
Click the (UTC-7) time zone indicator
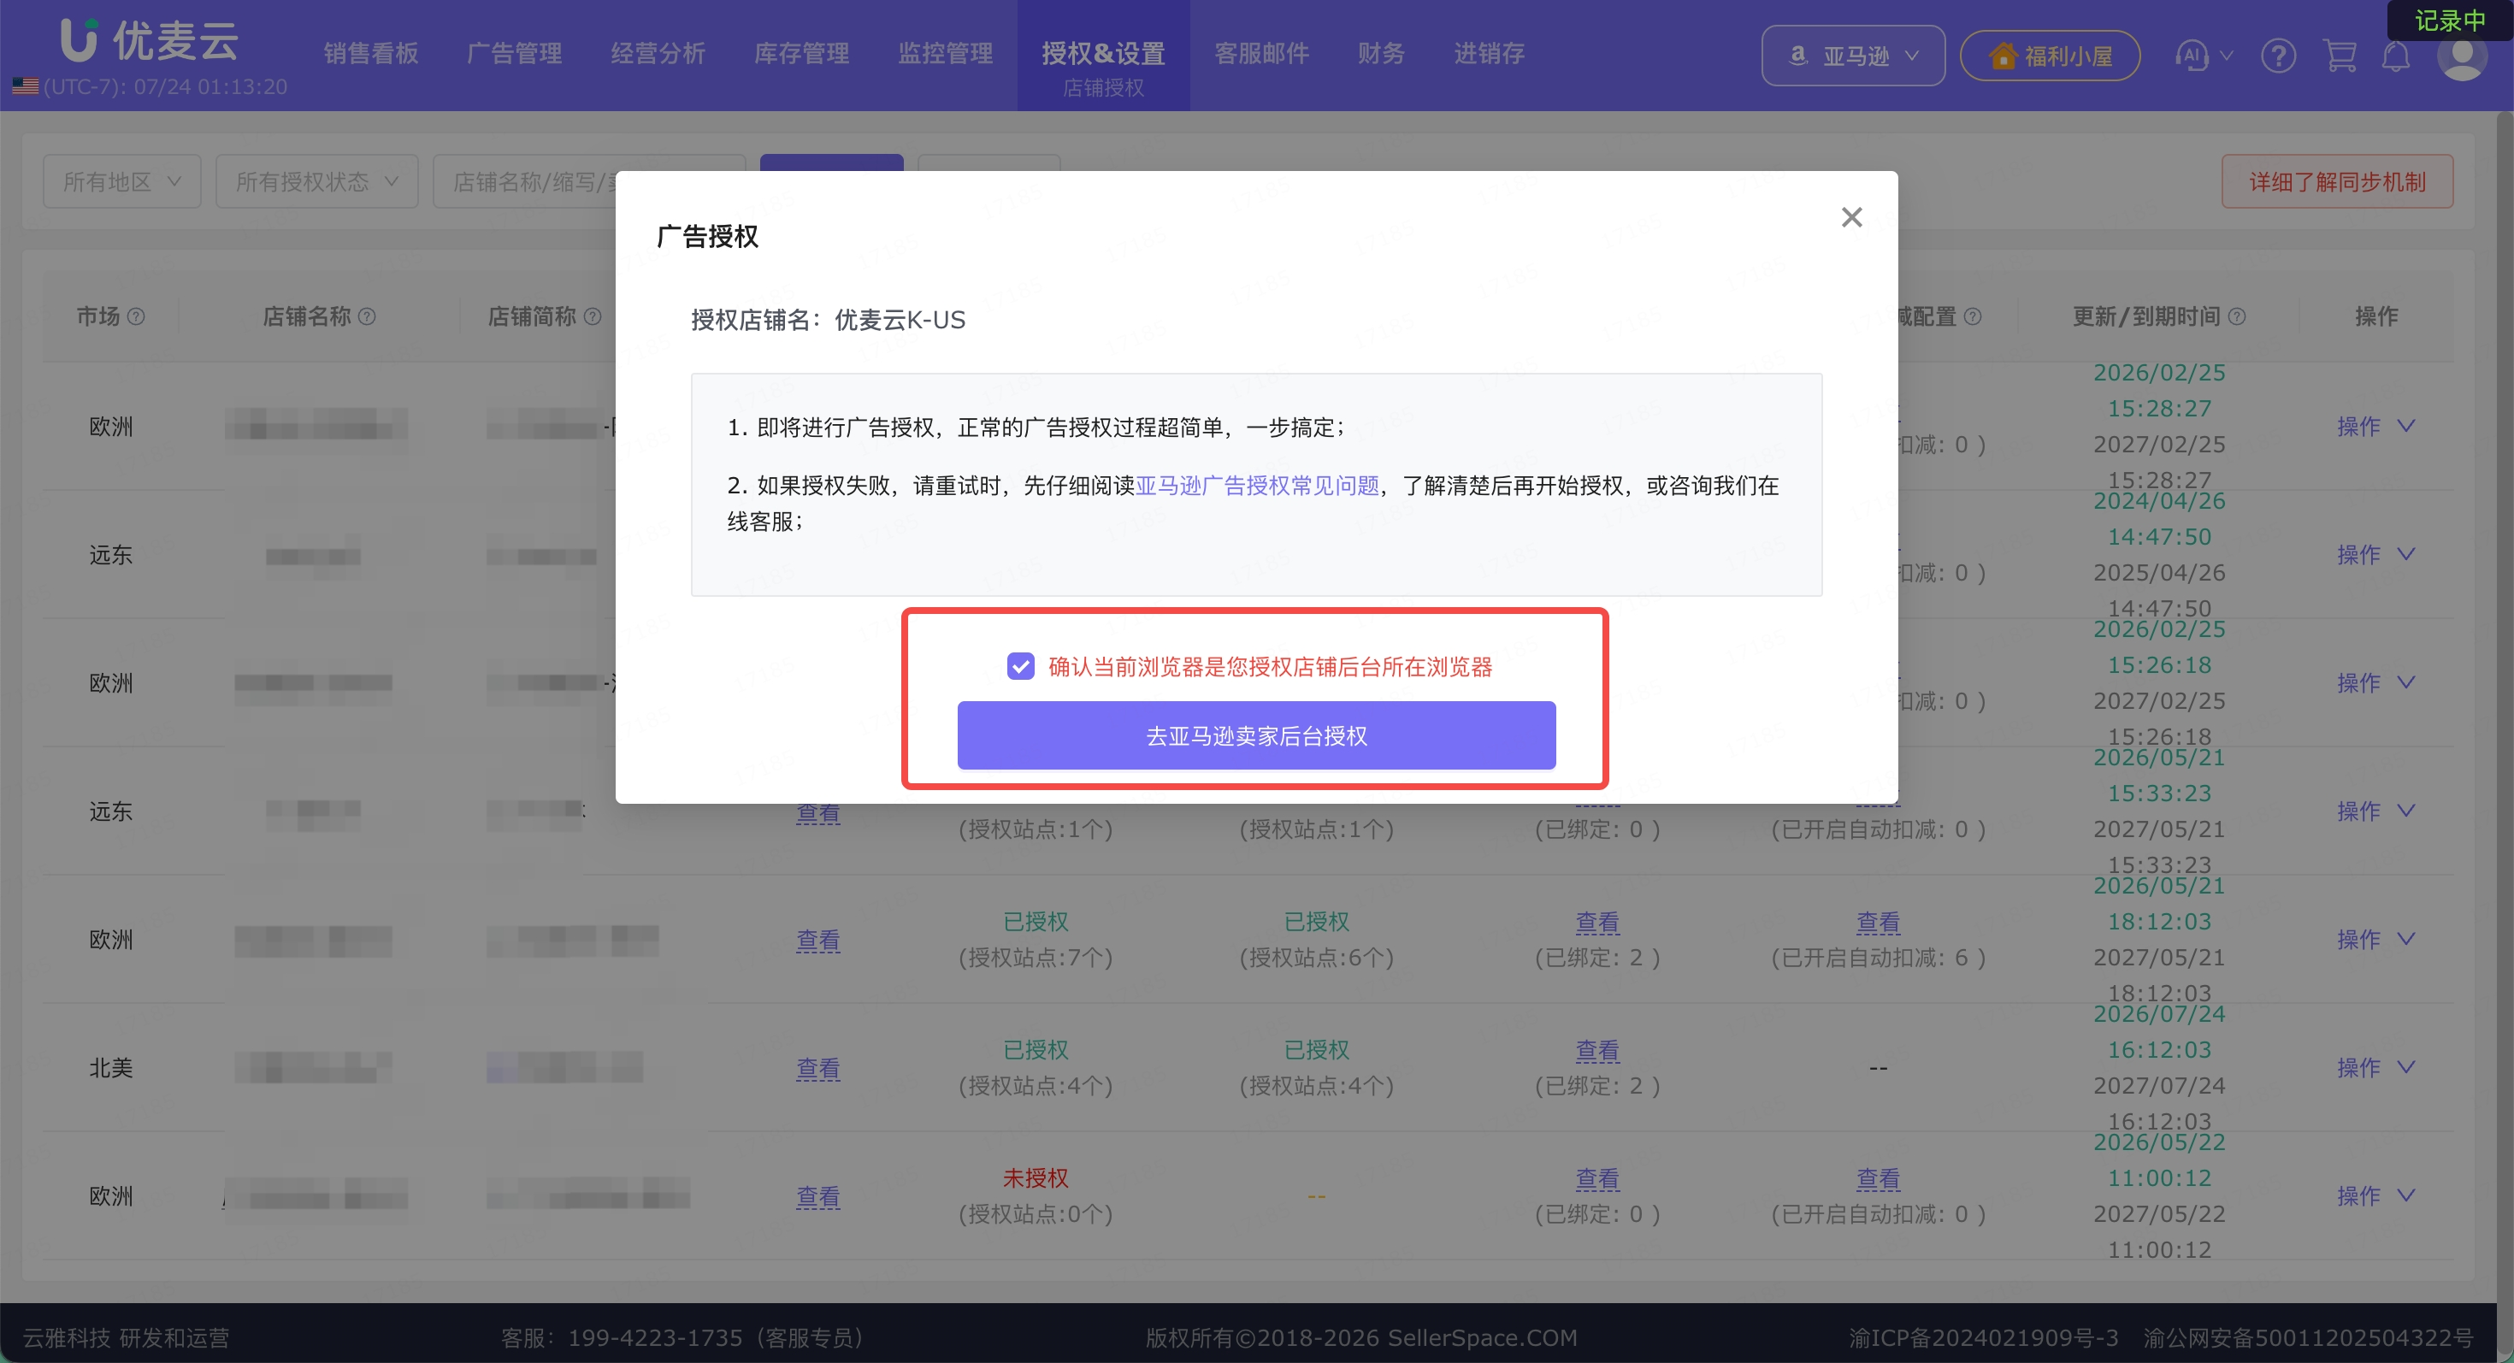150,87
